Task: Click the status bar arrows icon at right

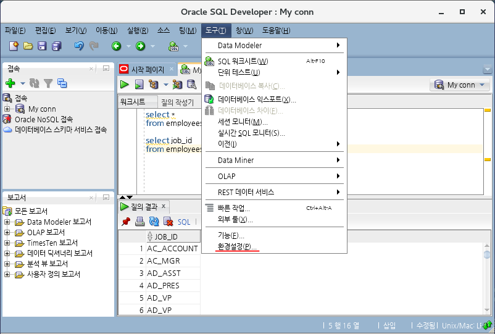Action: pos(488,325)
